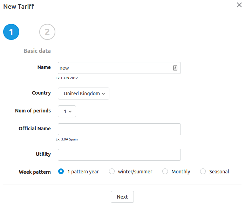245x214 pixels.
Task: Select the winter/summer week pattern
Action: coord(112,171)
